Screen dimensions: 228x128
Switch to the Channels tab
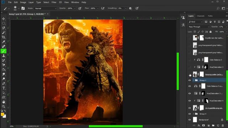(x=201, y=16)
